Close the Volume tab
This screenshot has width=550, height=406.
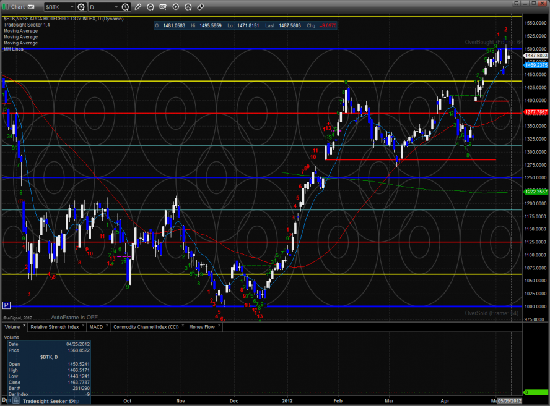coord(25,326)
